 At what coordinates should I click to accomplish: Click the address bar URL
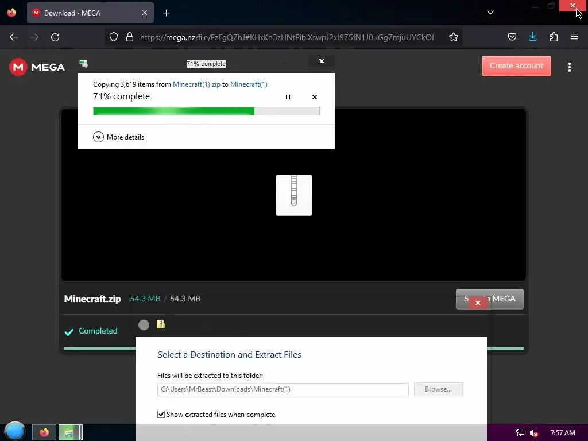(287, 37)
